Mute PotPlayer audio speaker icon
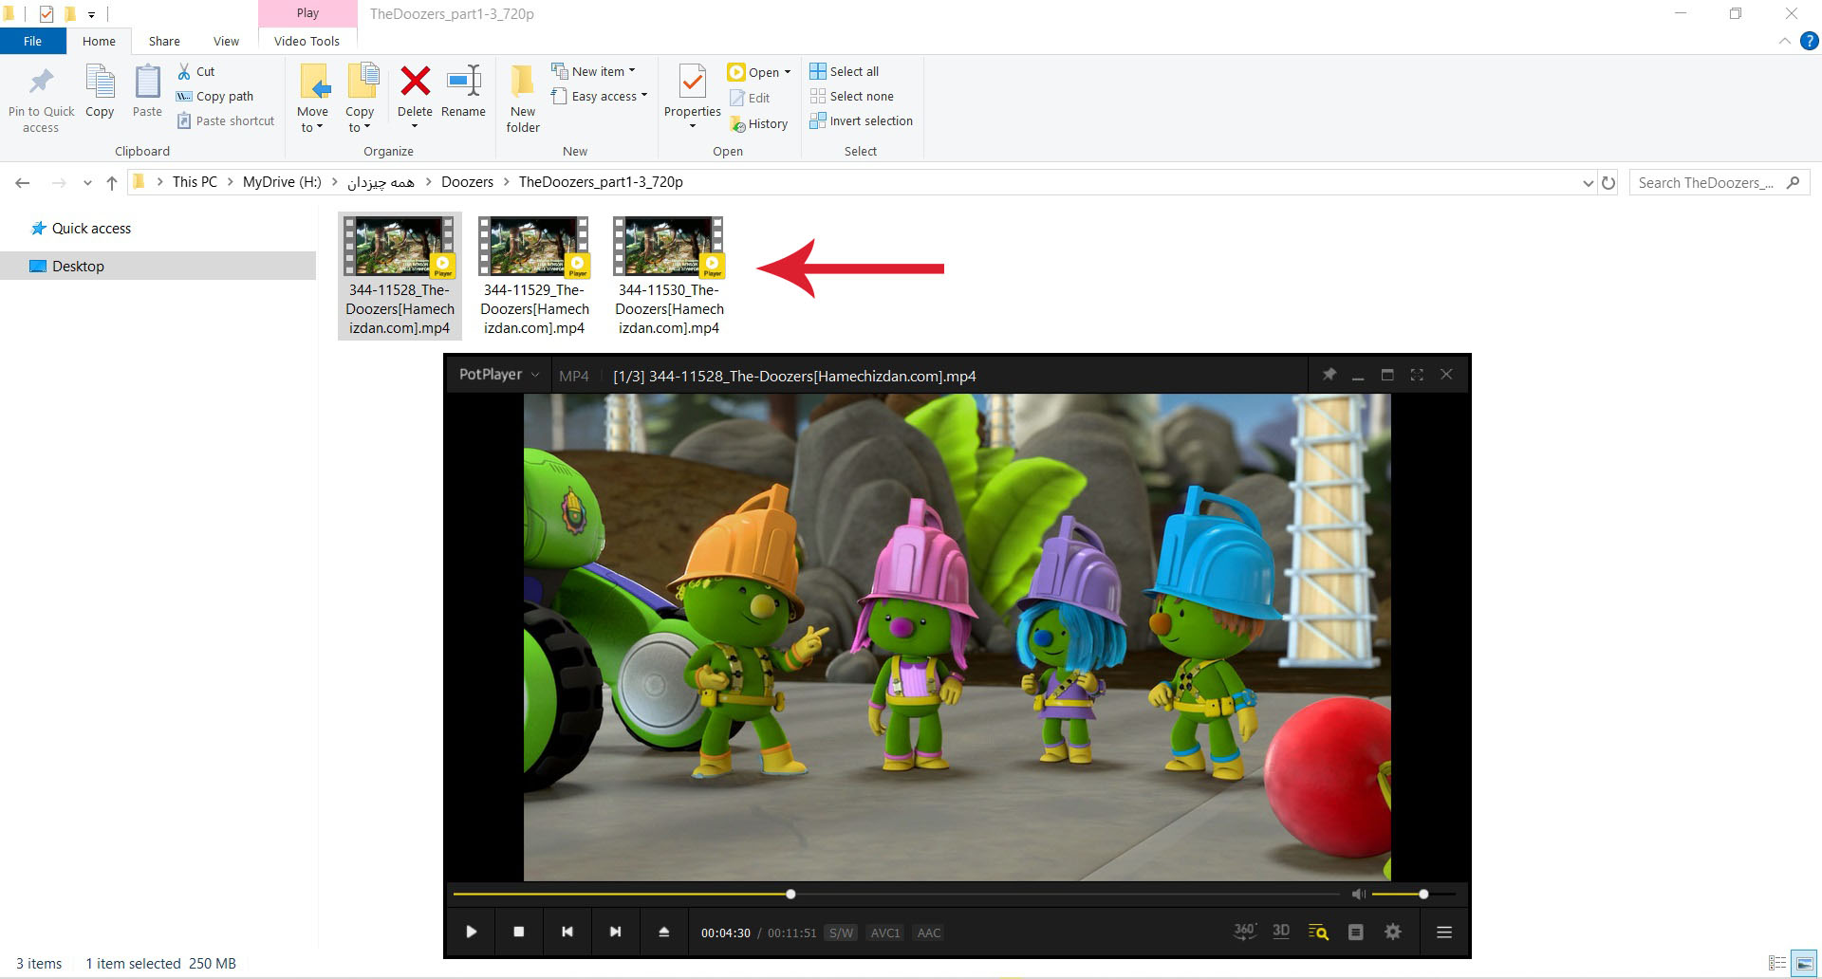The image size is (1822, 979). tap(1359, 894)
